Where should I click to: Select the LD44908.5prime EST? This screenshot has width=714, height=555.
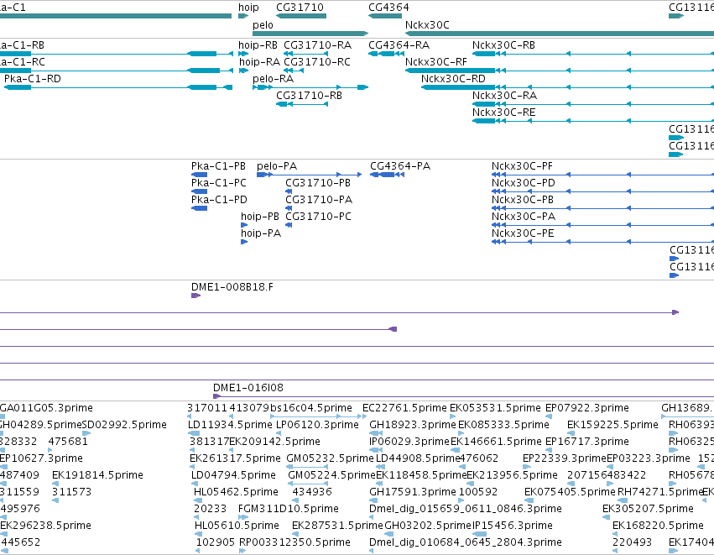coord(380,467)
